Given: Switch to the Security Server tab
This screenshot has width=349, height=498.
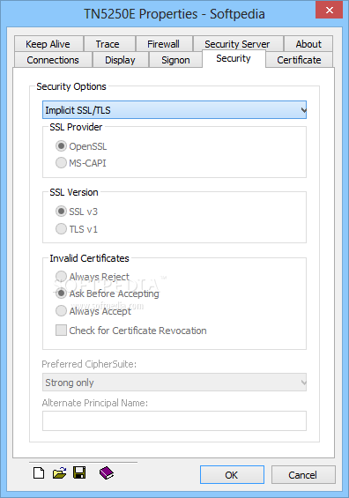Looking at the screenshot, I should point(238,44).
